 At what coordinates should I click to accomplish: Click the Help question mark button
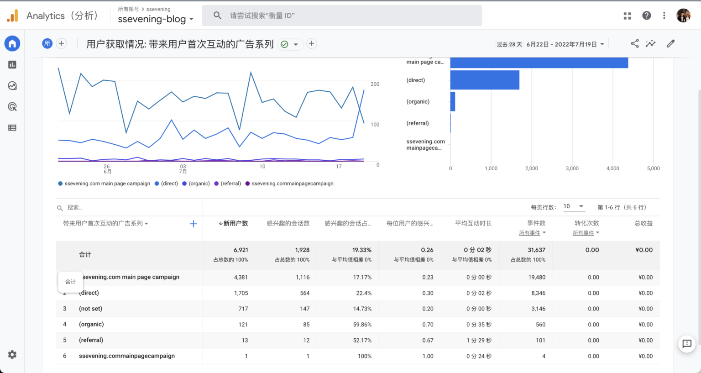tap(646, 15)
